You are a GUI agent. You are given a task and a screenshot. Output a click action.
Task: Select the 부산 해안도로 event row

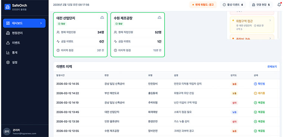166,93
